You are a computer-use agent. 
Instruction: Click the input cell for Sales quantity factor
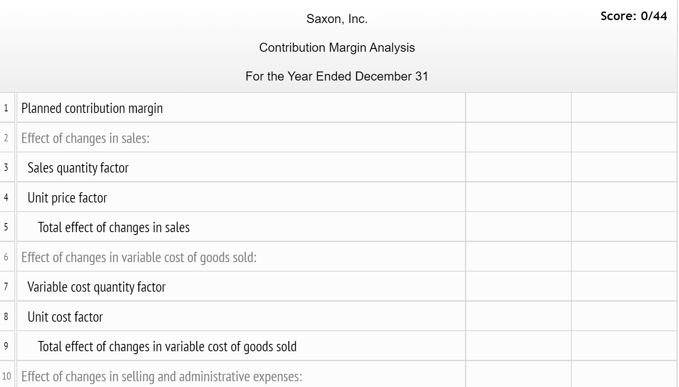click(518, 168)
